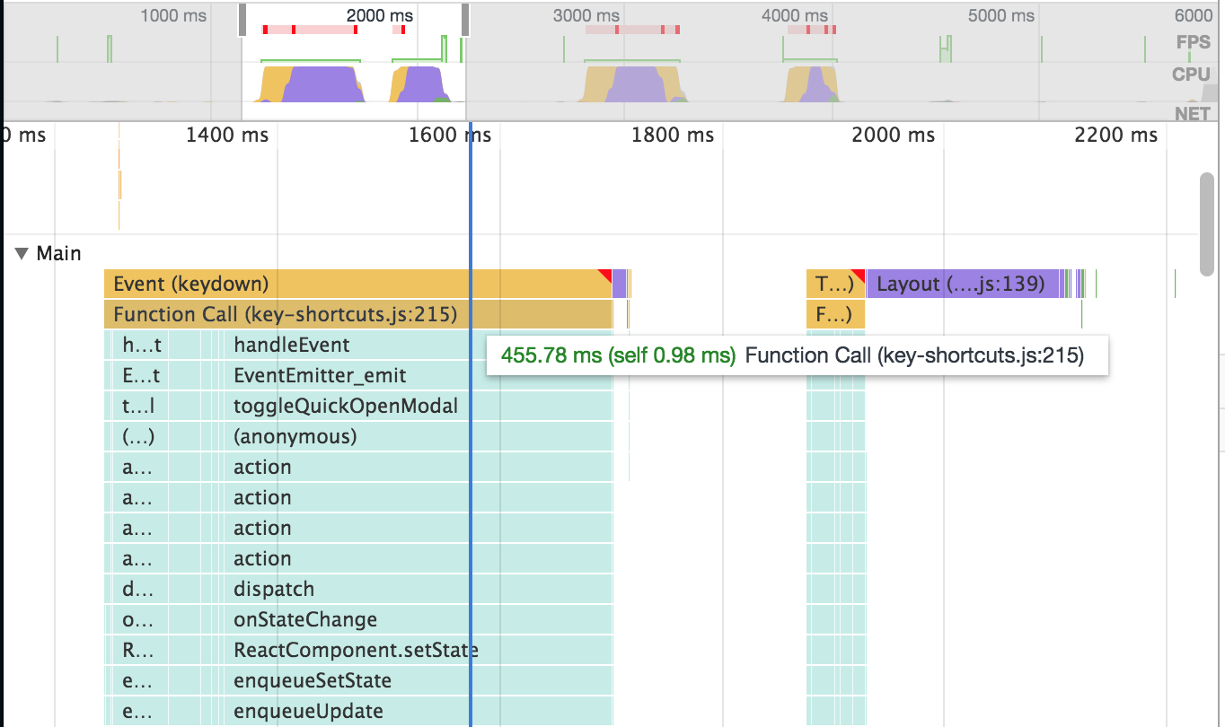Click the vertical scrollbar of the flame chart
Screen dimensions: 1225x727
[x=1207, y=223]
